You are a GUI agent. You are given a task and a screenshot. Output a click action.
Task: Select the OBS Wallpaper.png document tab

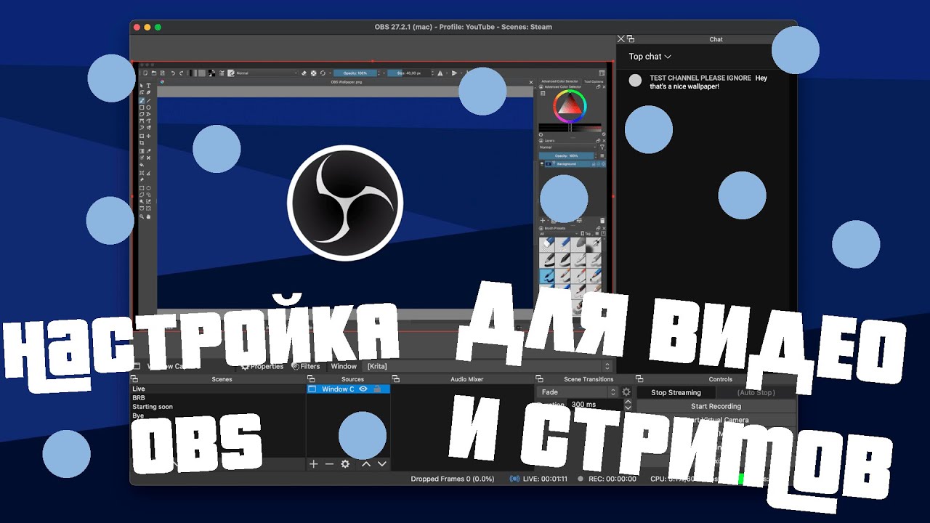[347, 82]
